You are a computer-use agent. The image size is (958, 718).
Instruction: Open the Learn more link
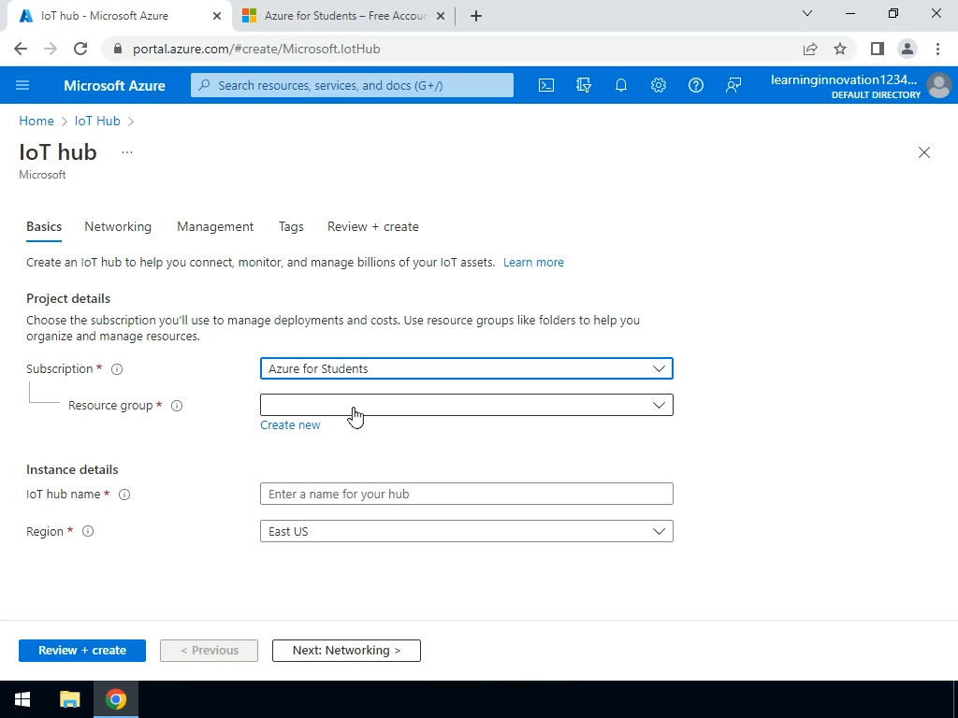click(533, 263)
